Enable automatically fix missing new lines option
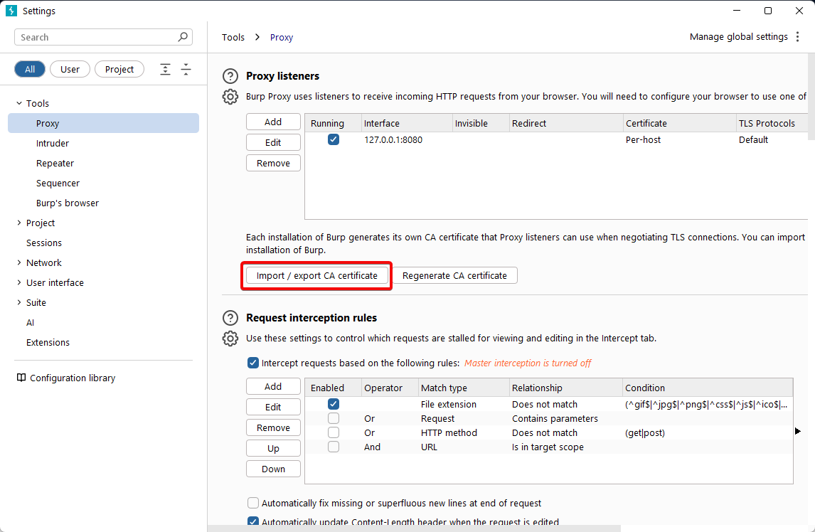This screenshot has width=815, height=532. (x=253, y=503)
